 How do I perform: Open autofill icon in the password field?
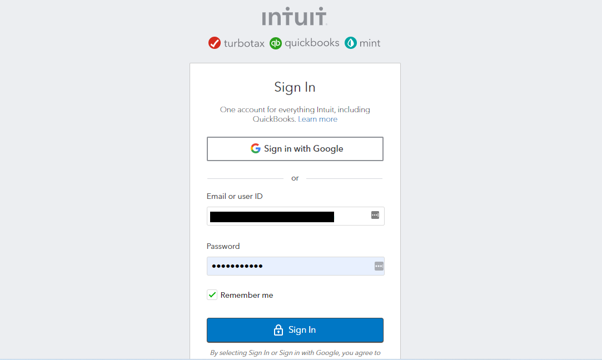click(379, 266)
